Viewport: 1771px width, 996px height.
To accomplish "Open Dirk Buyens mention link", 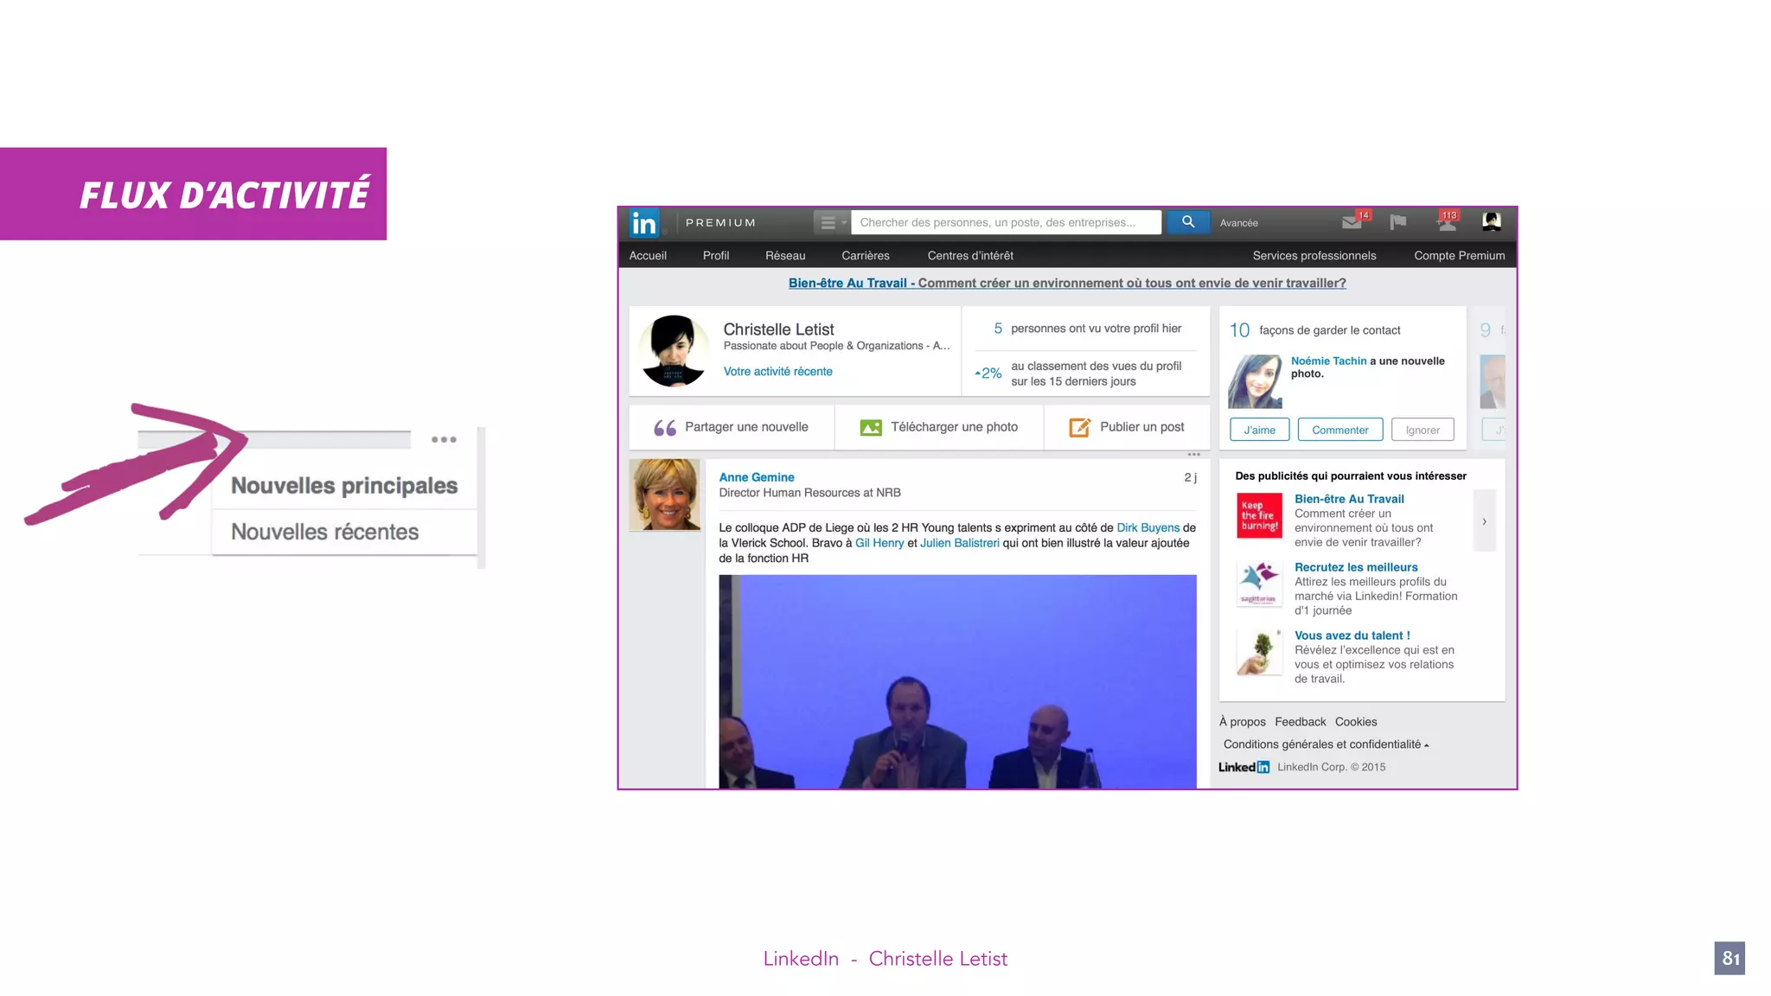I will coord(1148,527).
